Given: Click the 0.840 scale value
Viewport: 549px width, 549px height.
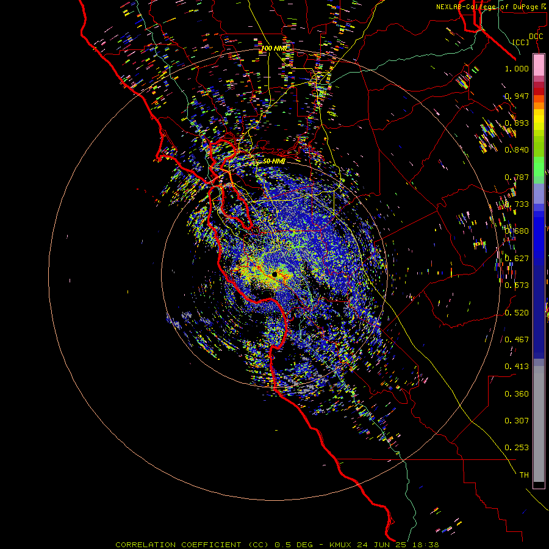Looking at the screenshot, I should coord(517,150).
